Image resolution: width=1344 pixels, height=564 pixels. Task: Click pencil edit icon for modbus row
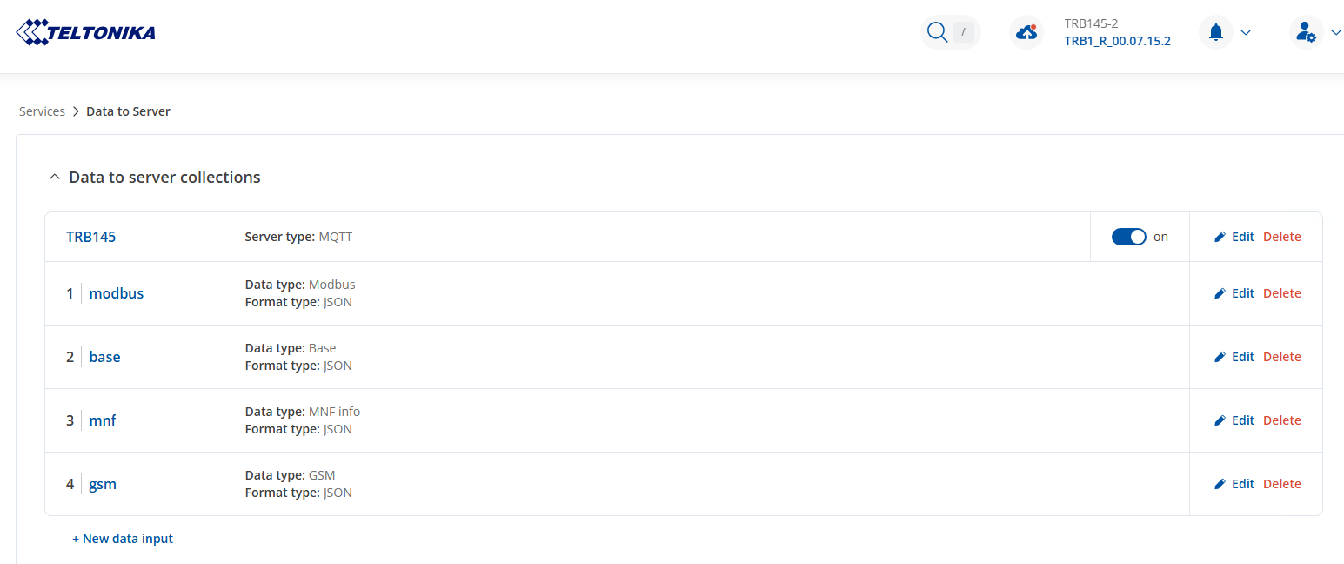click(x=1220, y=293)
